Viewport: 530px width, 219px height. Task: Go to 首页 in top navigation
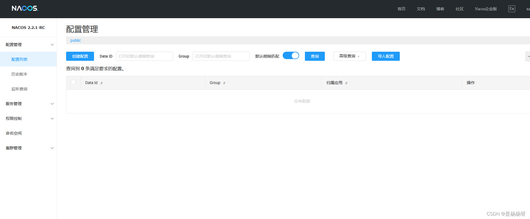[401, 9]
